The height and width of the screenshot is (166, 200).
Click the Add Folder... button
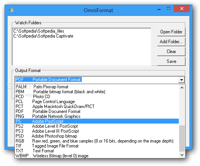pos(171,42)
